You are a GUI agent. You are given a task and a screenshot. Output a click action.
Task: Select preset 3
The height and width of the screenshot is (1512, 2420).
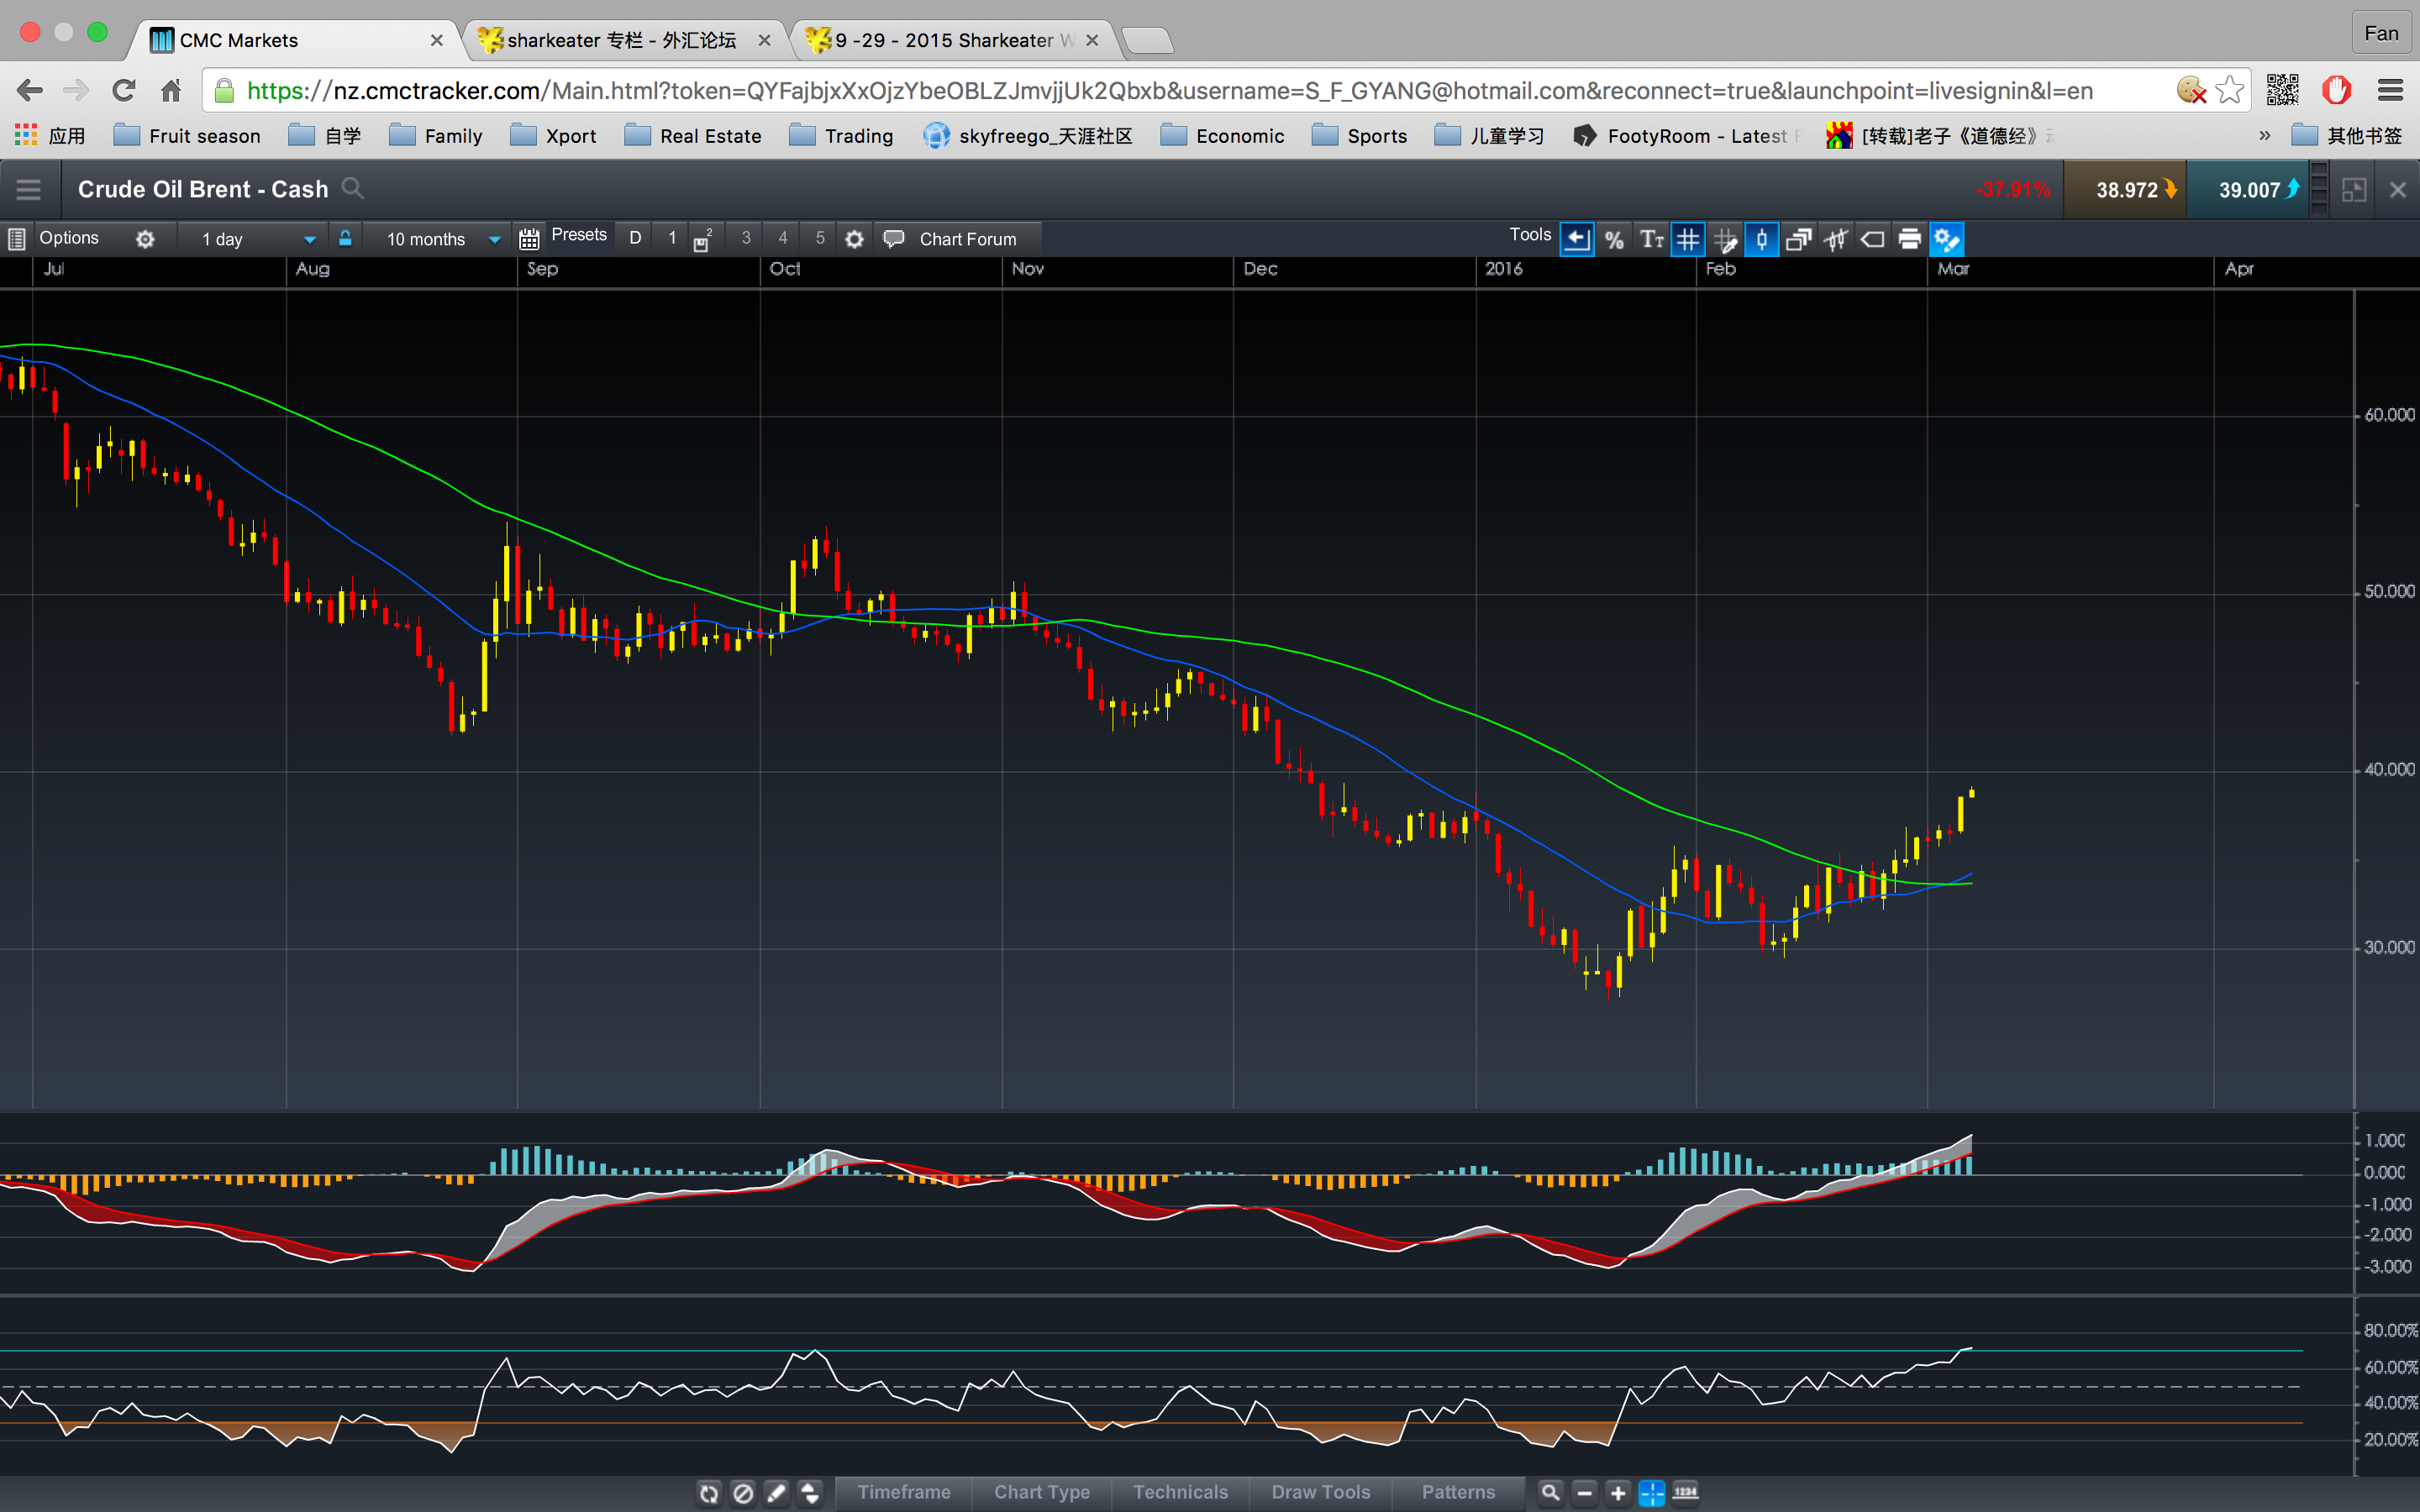tap(746, 238)
